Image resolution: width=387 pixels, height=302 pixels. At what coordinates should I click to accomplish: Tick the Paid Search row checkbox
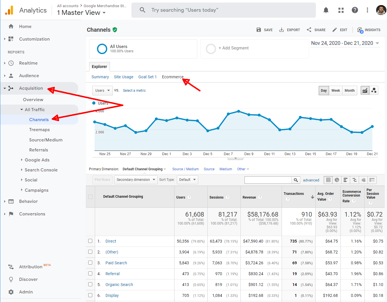coord(90,263)
